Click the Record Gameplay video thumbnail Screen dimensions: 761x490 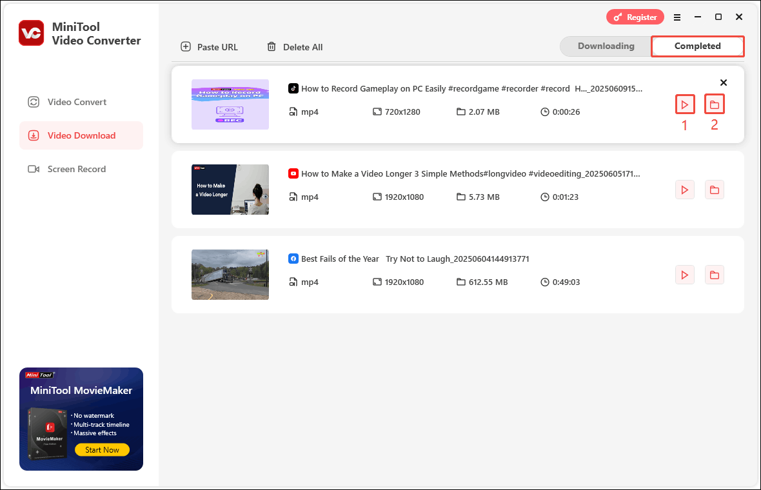(230, 104)
